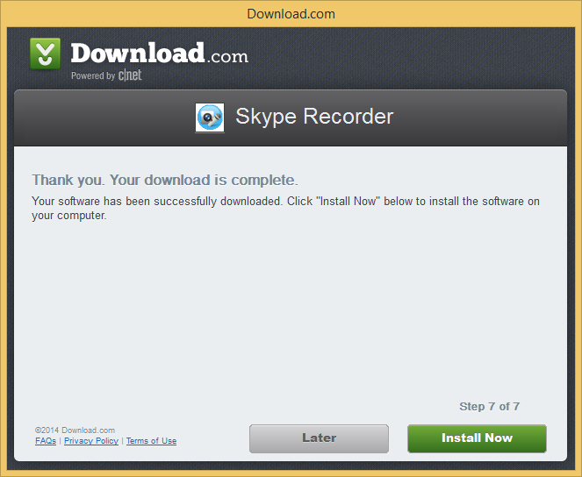Click the Skype Recorder app icon
The height and width of the screenshot is (477, 582).
[x=210, y=117]
